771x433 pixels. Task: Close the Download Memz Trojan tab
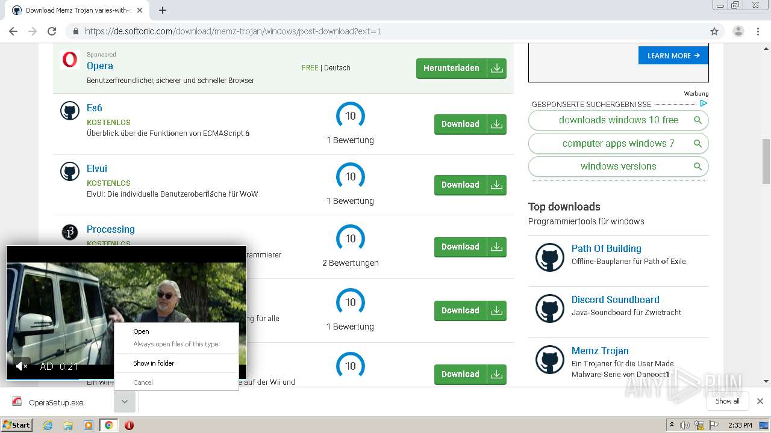pyautogui.click(x=140, y=10)
